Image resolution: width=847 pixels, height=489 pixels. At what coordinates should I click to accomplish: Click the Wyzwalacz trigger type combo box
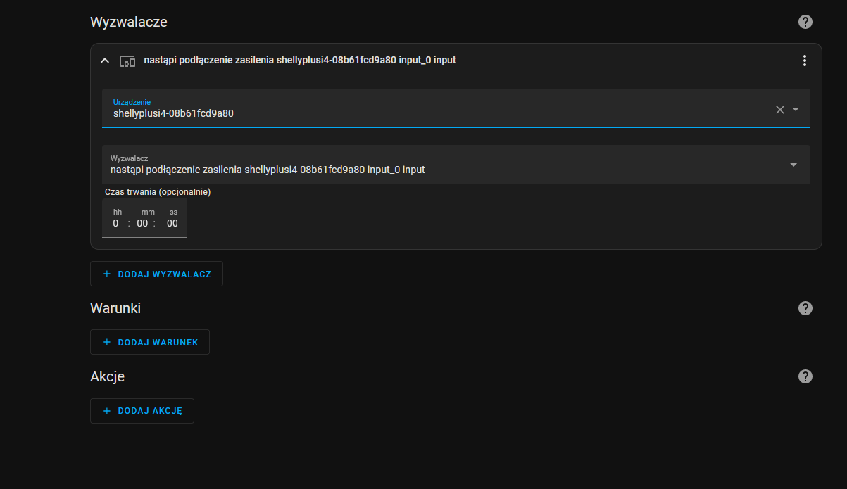pos(456,165)
